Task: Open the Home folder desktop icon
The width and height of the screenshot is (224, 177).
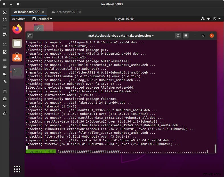Action: point(39,27)
